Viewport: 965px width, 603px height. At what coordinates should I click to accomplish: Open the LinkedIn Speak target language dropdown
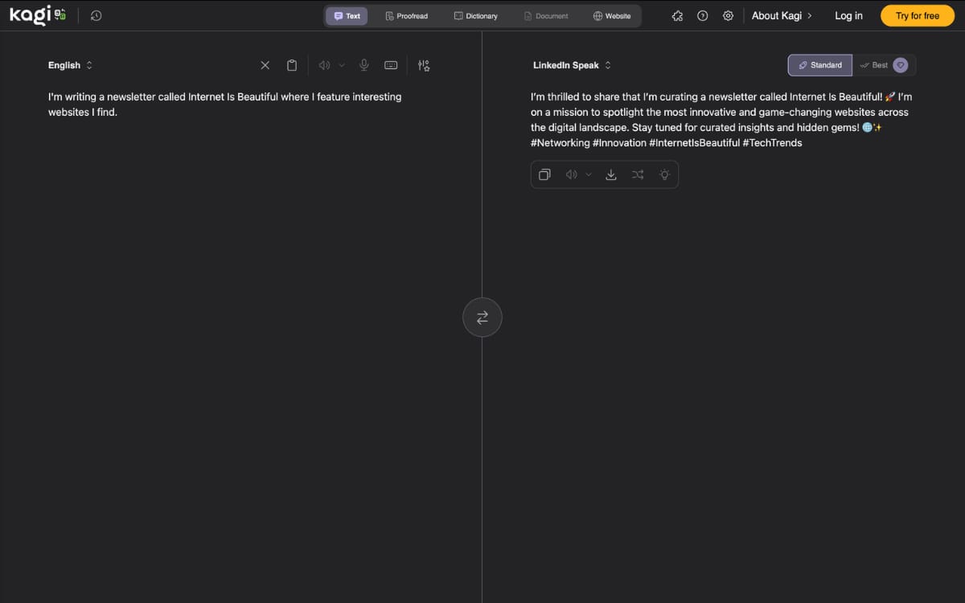572,65
